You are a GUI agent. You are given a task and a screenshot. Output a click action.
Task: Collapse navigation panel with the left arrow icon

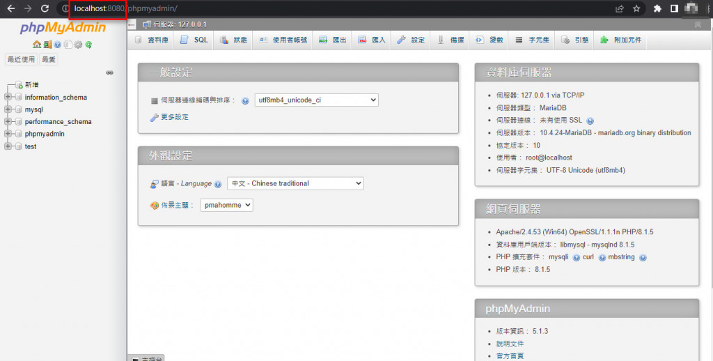pyautogui.click(x=132, y=24)
